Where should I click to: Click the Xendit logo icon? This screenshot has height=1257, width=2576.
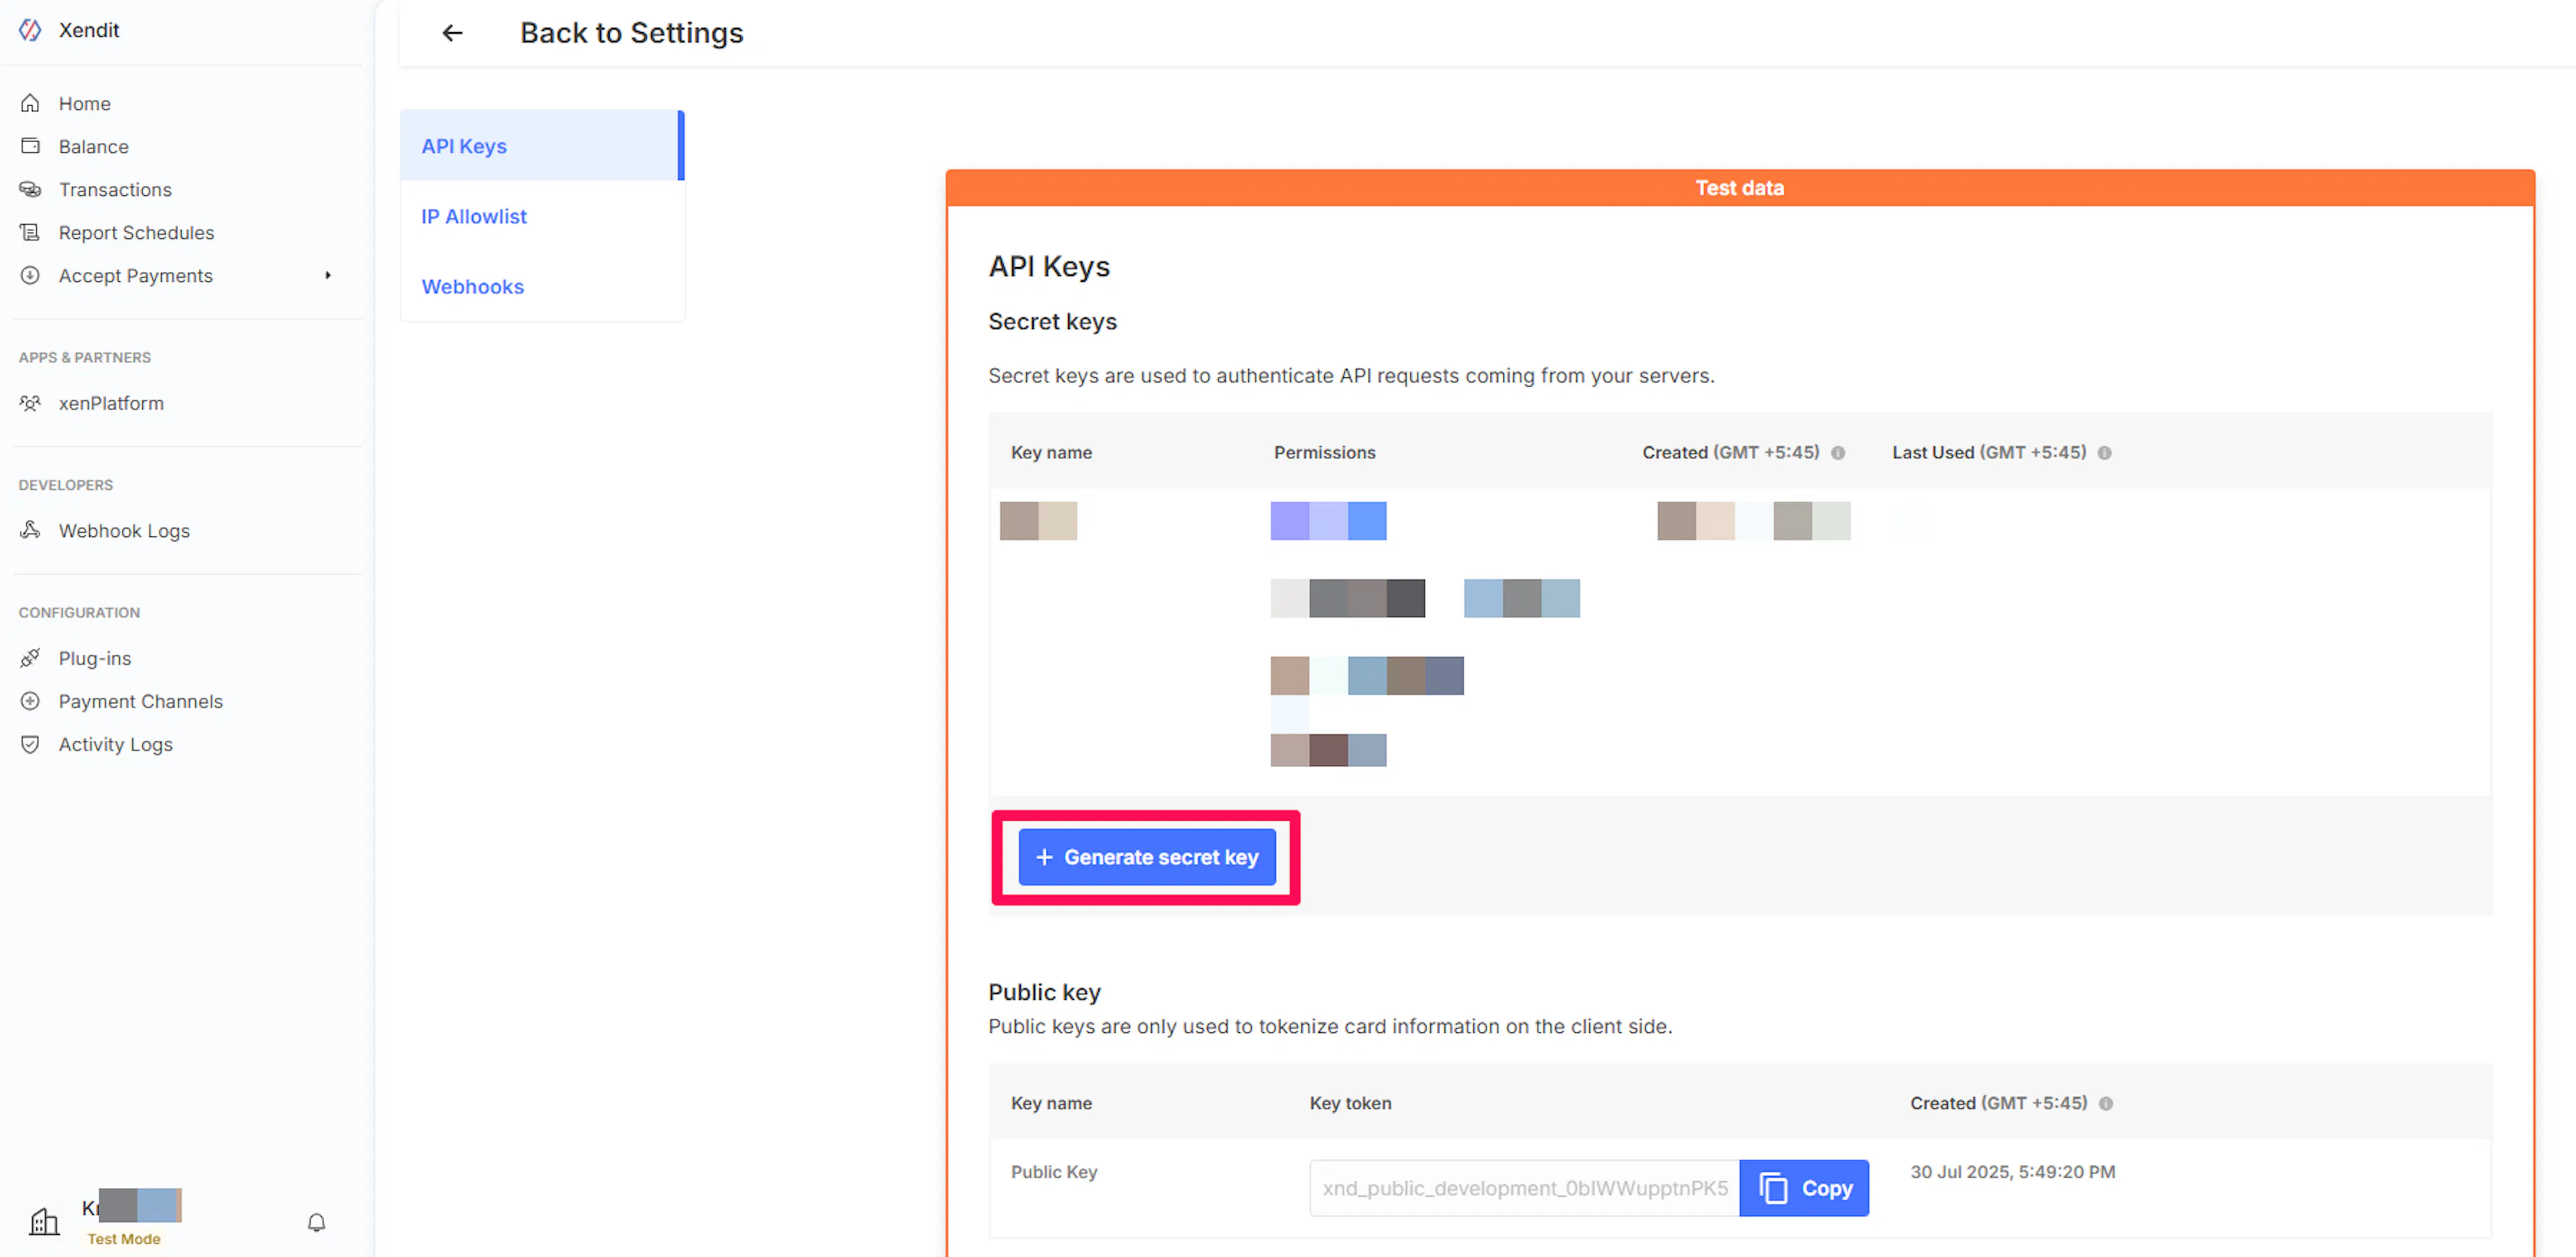tap(30, 30)
